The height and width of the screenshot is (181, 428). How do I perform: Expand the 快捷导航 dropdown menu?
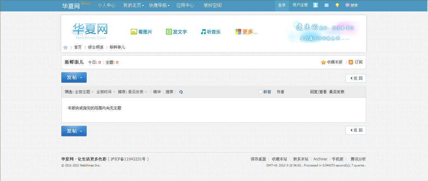(159, 5)
